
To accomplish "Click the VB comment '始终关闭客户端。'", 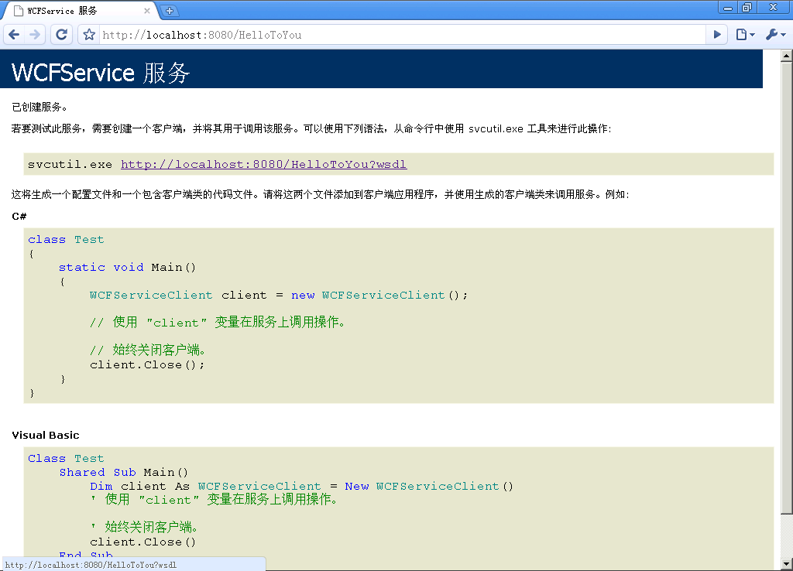I will click(x=144, y=527).
